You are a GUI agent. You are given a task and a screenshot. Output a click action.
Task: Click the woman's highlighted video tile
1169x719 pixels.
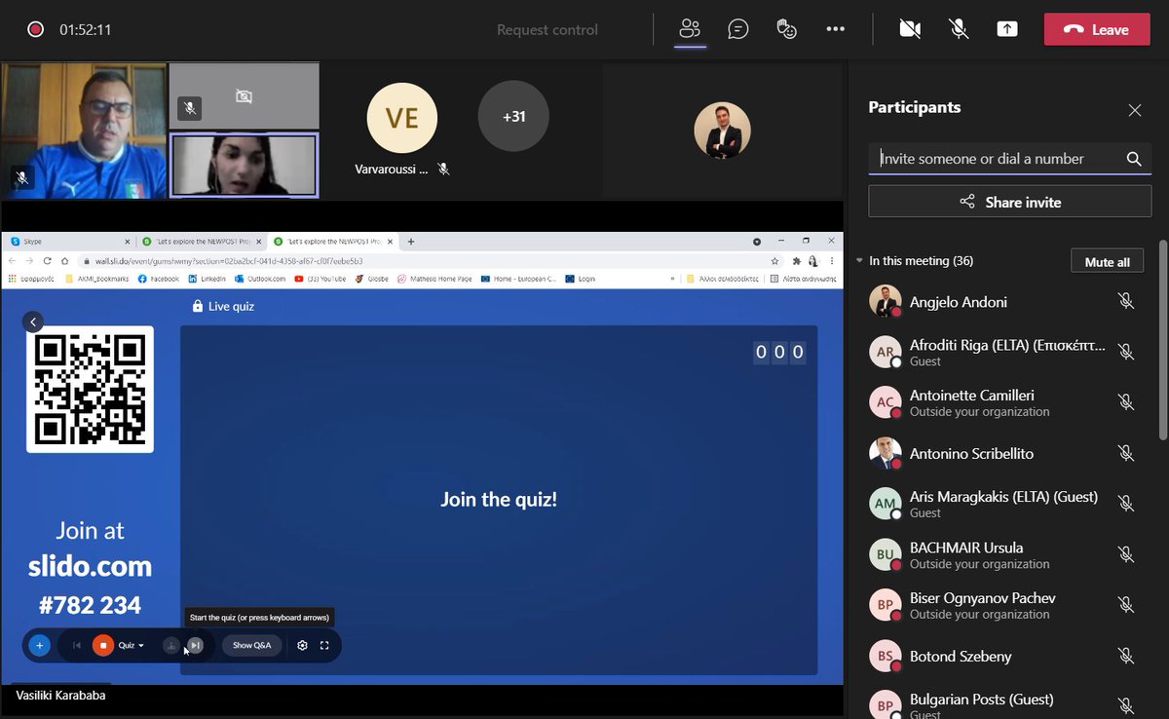click(244, 166)
